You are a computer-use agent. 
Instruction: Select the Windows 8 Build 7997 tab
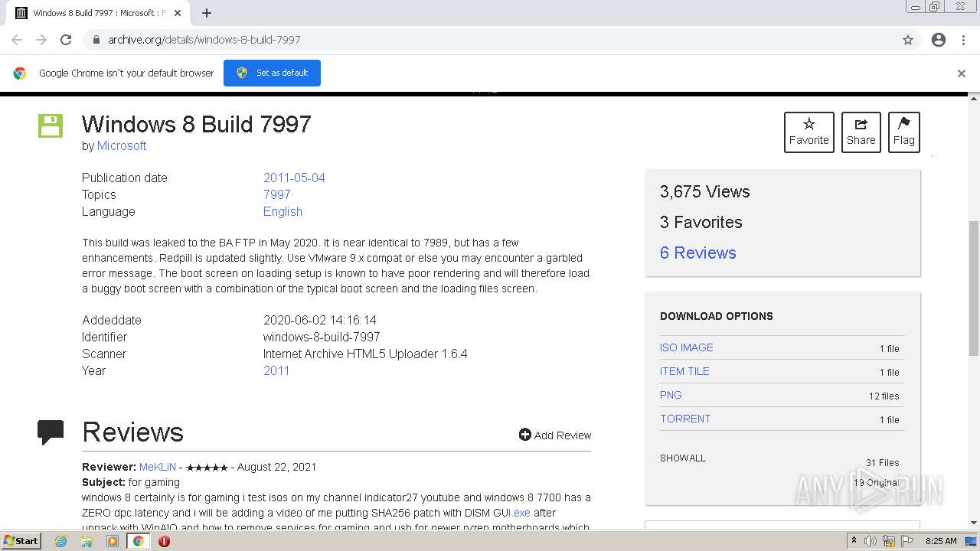point(98,13)
